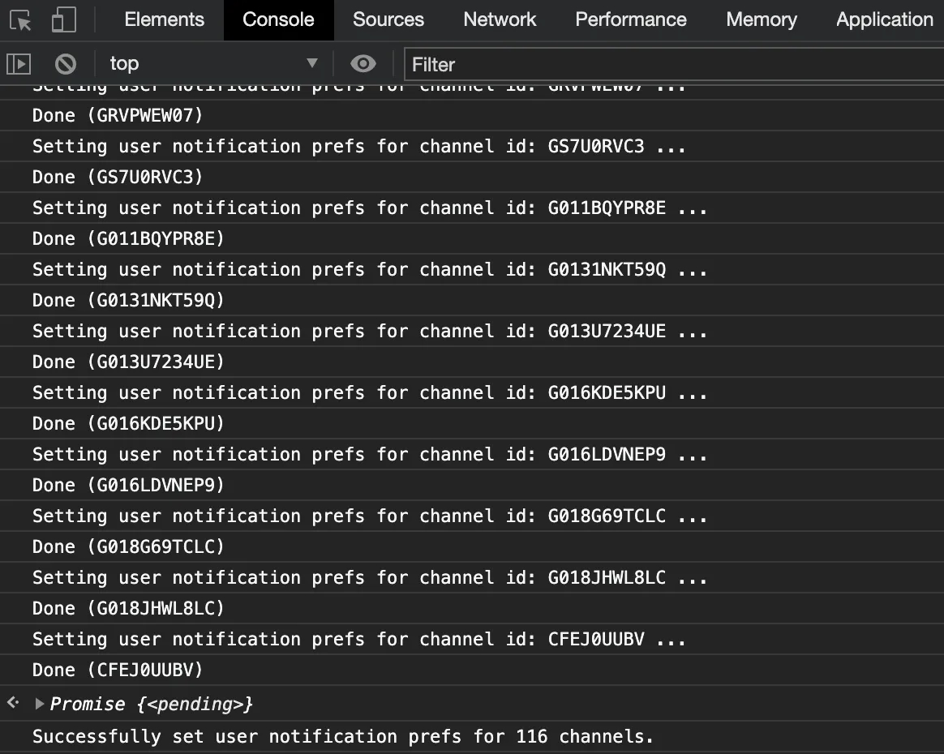
Task: Open the Sources tab
Action: point(388,20)
